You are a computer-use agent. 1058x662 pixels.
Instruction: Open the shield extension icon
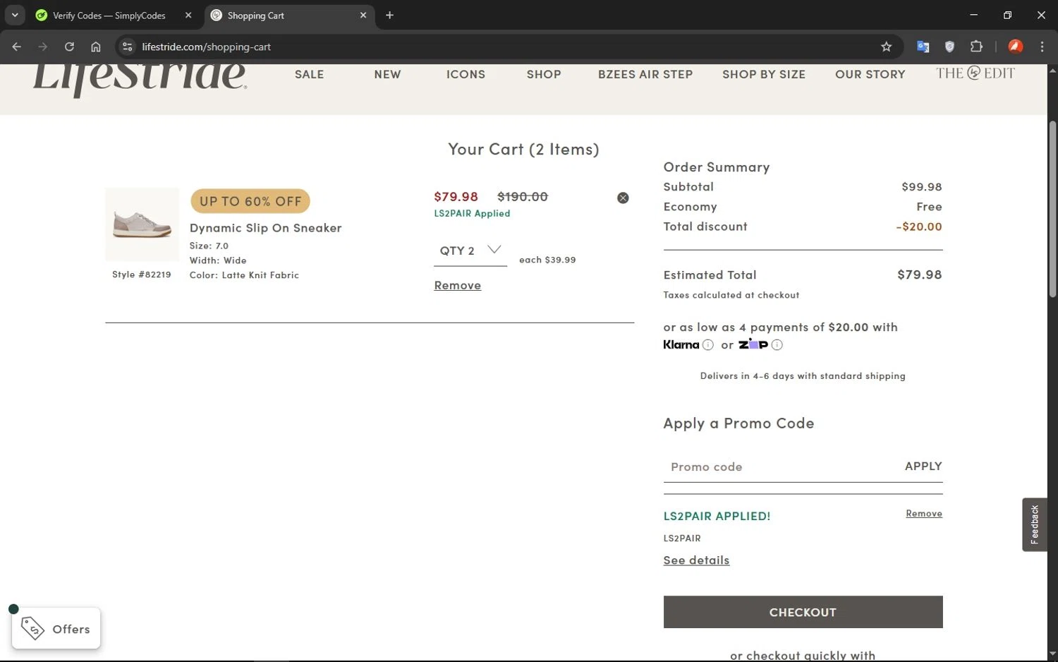(x=949, y=47)
